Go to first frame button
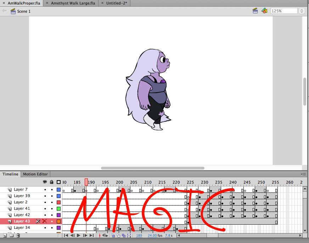Image resolution: width=309 pixels, height=243 pixels. pos(66,235)
